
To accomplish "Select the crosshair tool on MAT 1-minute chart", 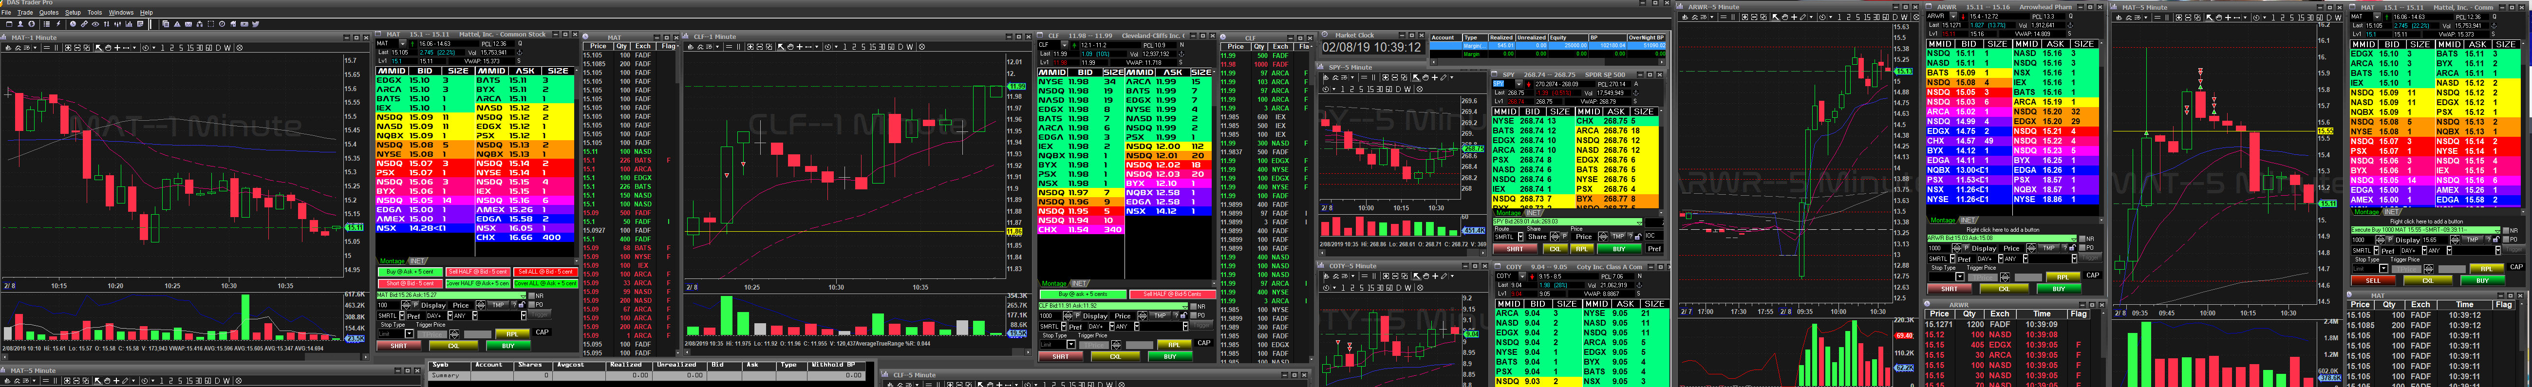I will point(118,47).
